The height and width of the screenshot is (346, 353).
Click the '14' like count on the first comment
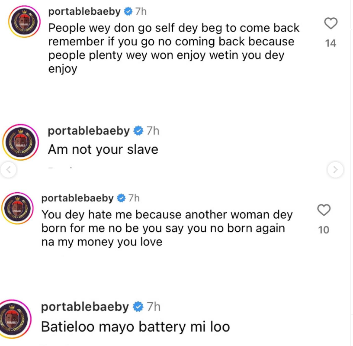point(331,43)
